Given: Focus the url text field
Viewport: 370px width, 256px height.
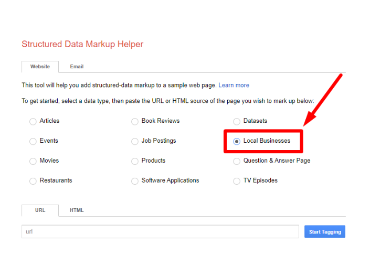Looking at the screenshot, I should 160,232.
